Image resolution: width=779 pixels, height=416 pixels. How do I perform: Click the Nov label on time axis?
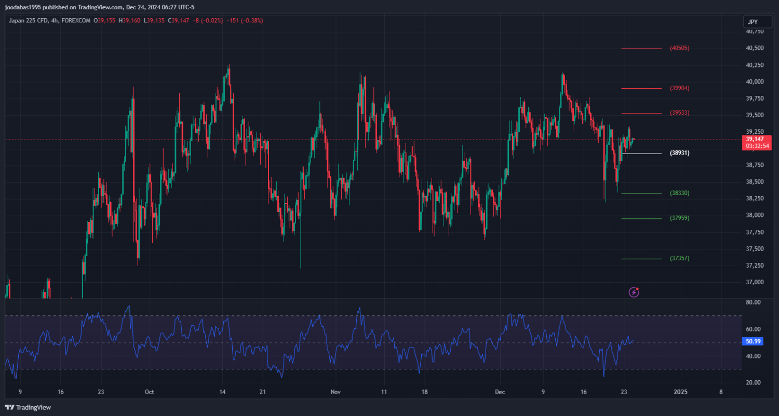click(x=335, y=392)
